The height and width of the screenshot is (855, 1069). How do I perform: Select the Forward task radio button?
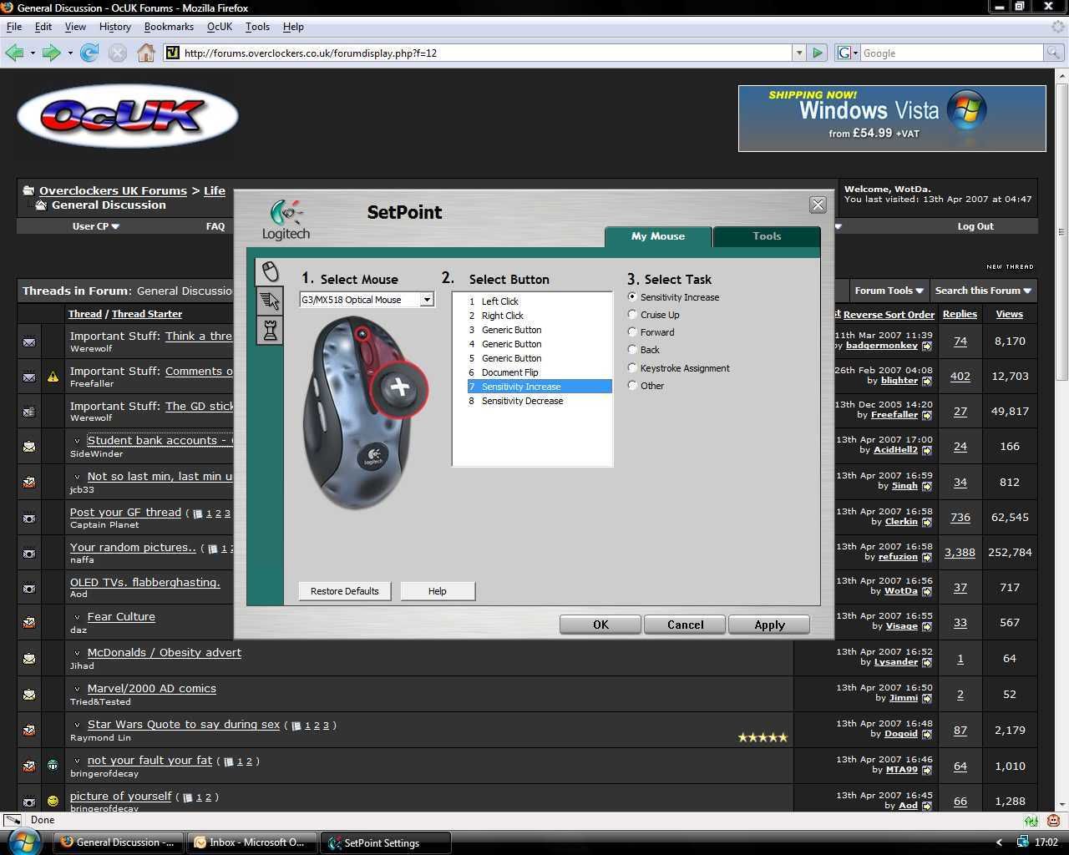coord(632,332)
